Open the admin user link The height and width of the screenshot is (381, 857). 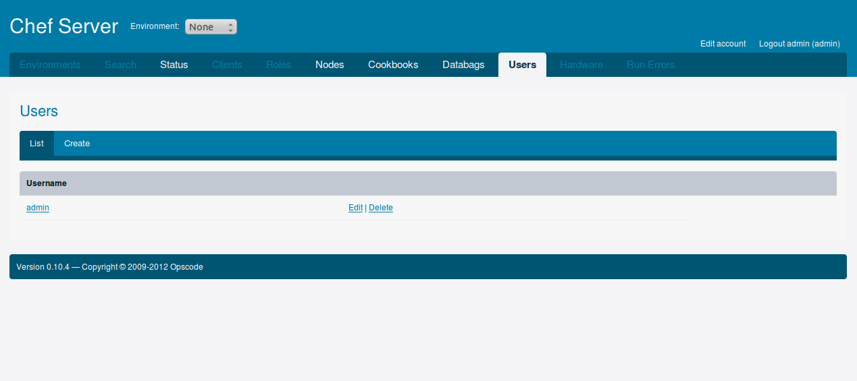click(x=38, y=208)
